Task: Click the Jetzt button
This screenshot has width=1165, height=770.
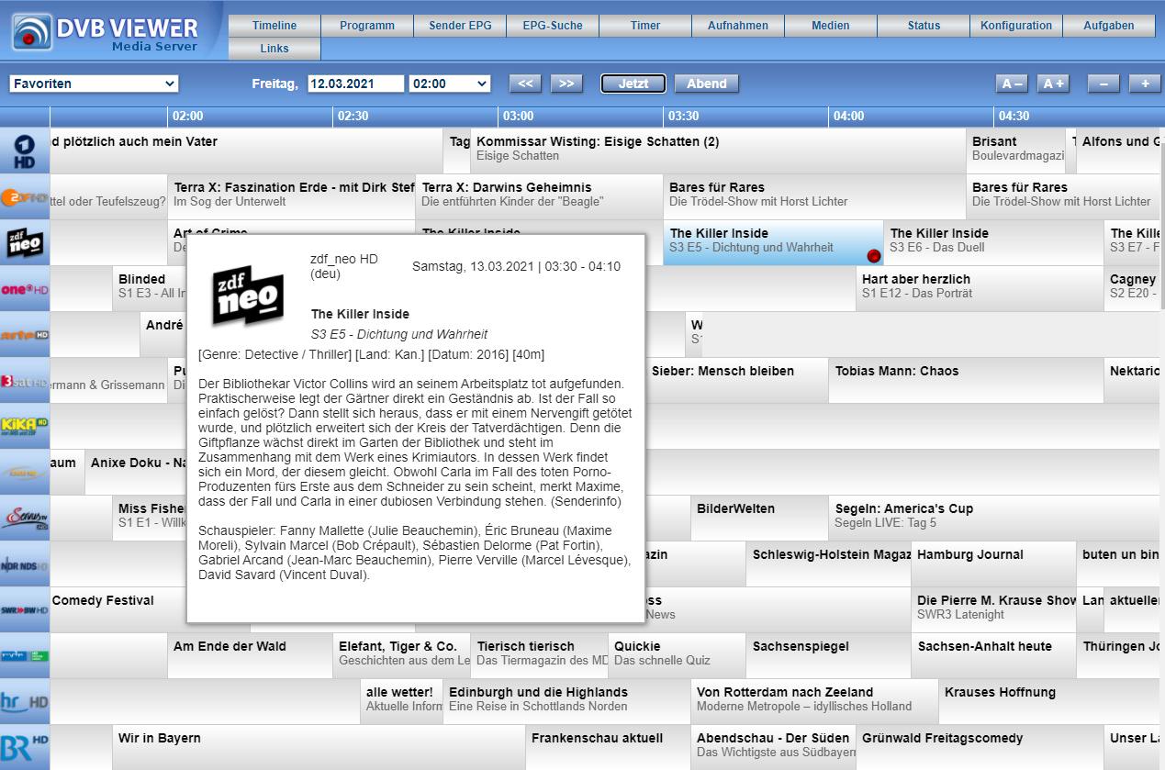Action: (633, 84)
